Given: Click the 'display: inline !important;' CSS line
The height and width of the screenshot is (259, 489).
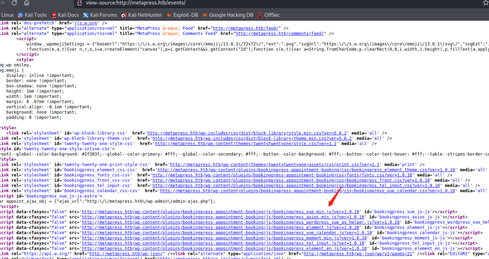Looking at the screenshot, I should point(40,76).
